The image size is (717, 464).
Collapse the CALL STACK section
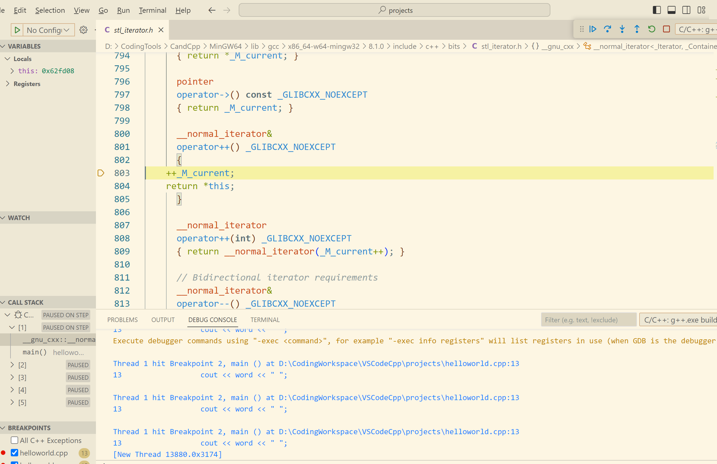(3, 302)
